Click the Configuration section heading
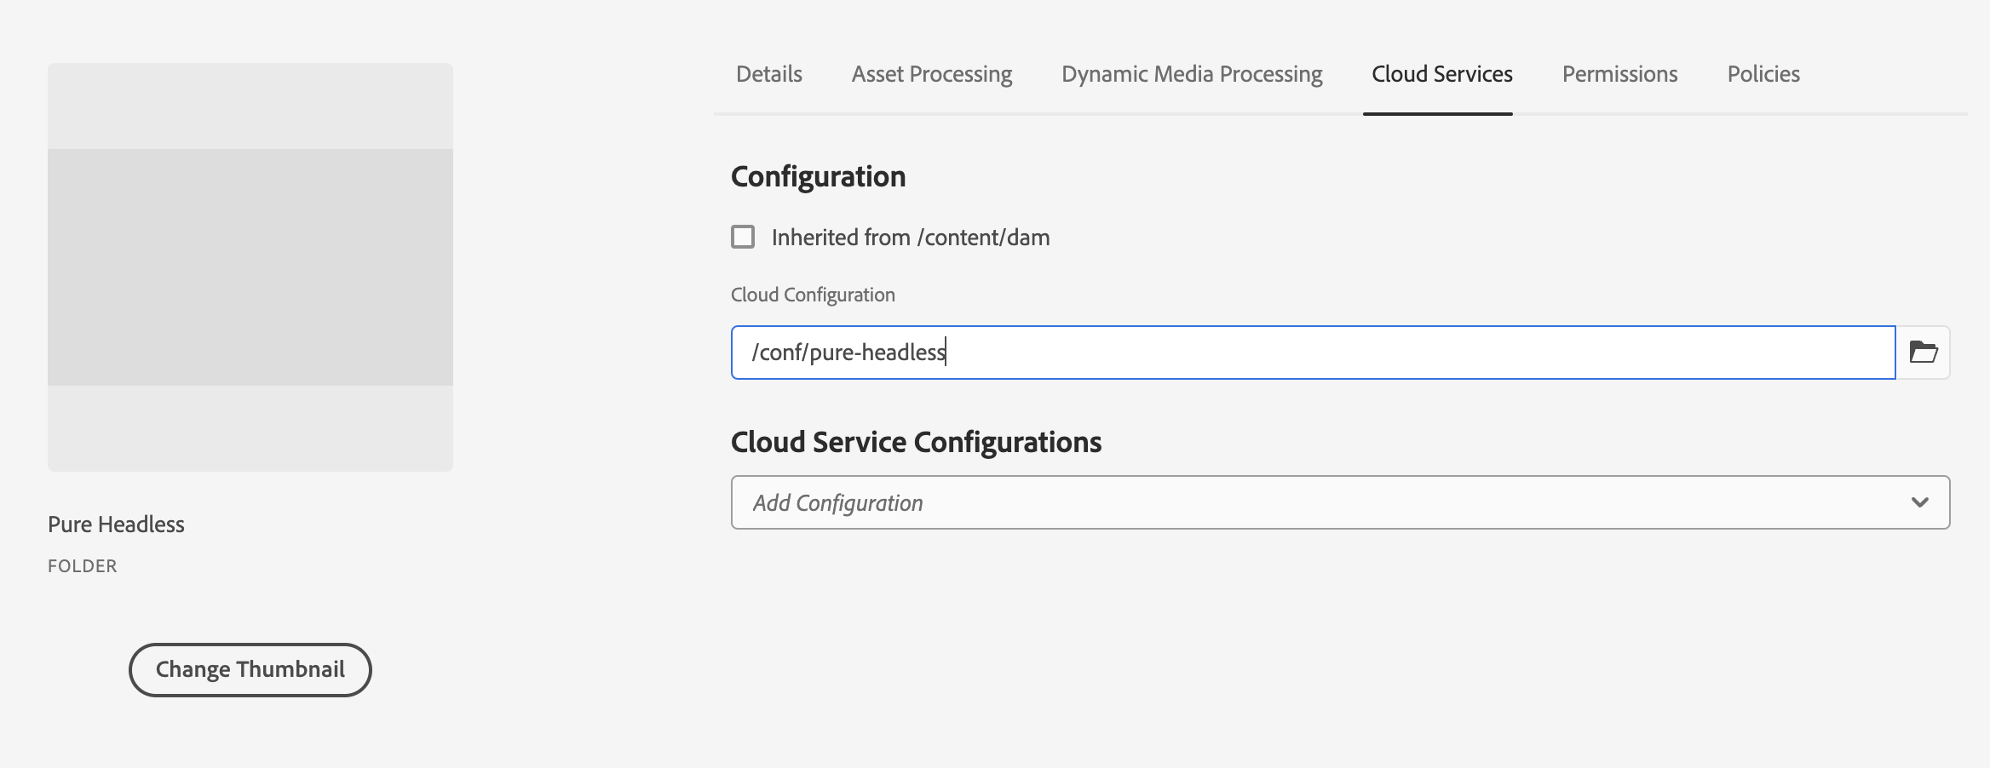The width and height of the screenshot is (1990, 768). point(818,176)
